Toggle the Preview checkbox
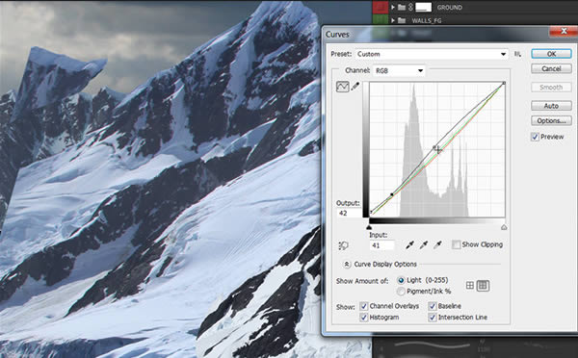The image size is (578, 358). pyautogui.click(x=535, y=137)
